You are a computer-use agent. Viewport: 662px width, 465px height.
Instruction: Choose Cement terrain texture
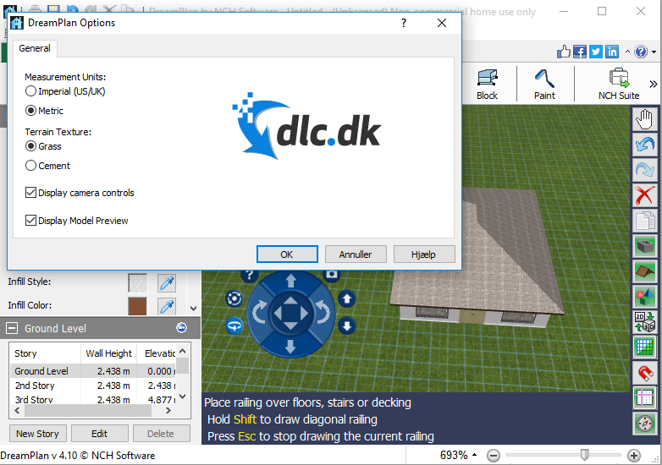click(47, 166)
